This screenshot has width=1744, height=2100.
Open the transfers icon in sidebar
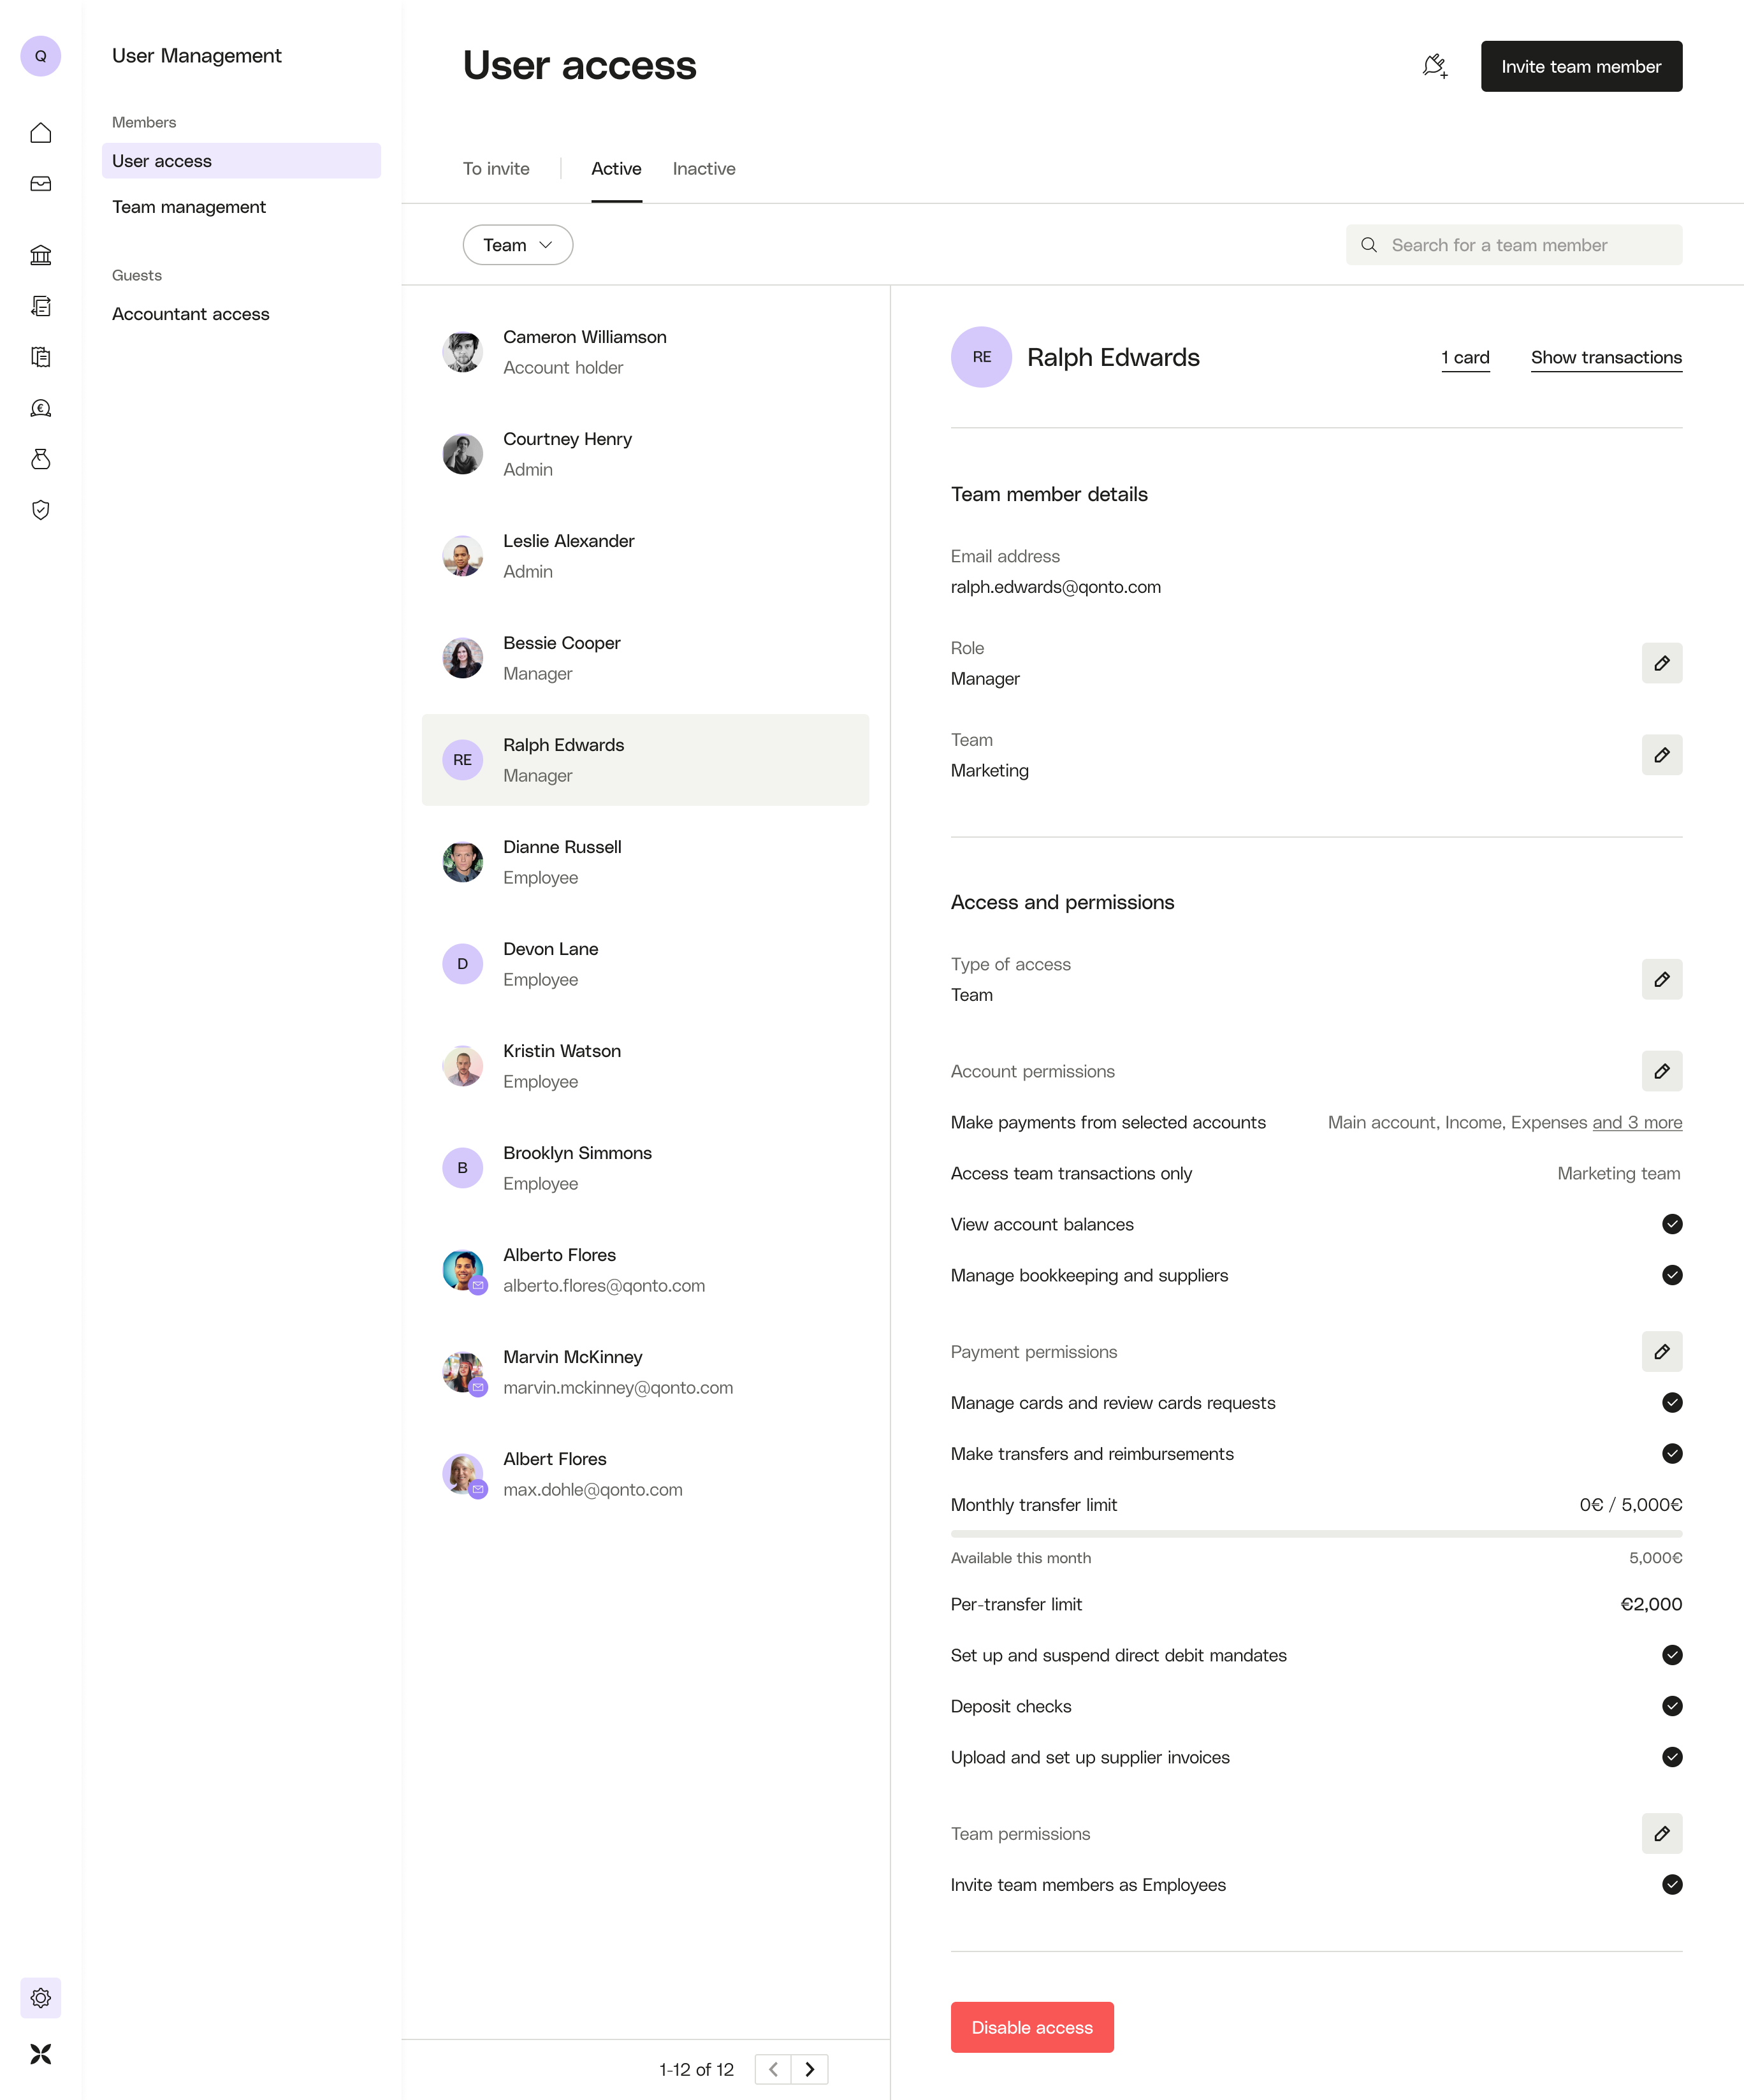point(41,306)
